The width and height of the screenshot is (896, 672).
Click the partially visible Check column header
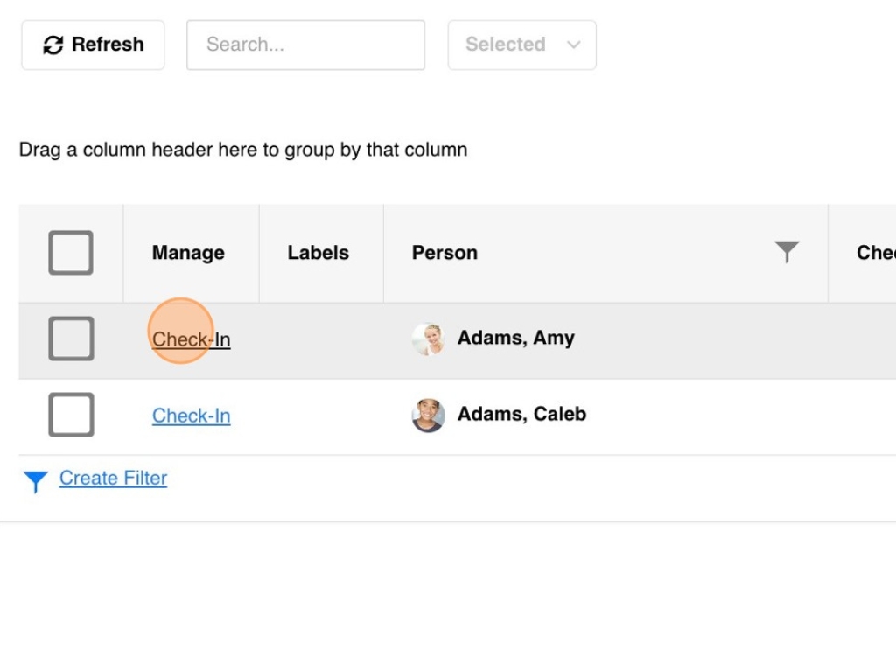pyautogui.click(x=875, y=253)
